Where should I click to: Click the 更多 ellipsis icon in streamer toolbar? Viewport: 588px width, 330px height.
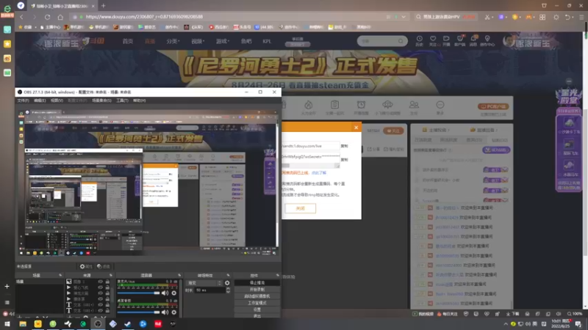(x=440, y=105)
